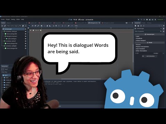
Task: Open the AssetLib workspace
Action: 89,20
